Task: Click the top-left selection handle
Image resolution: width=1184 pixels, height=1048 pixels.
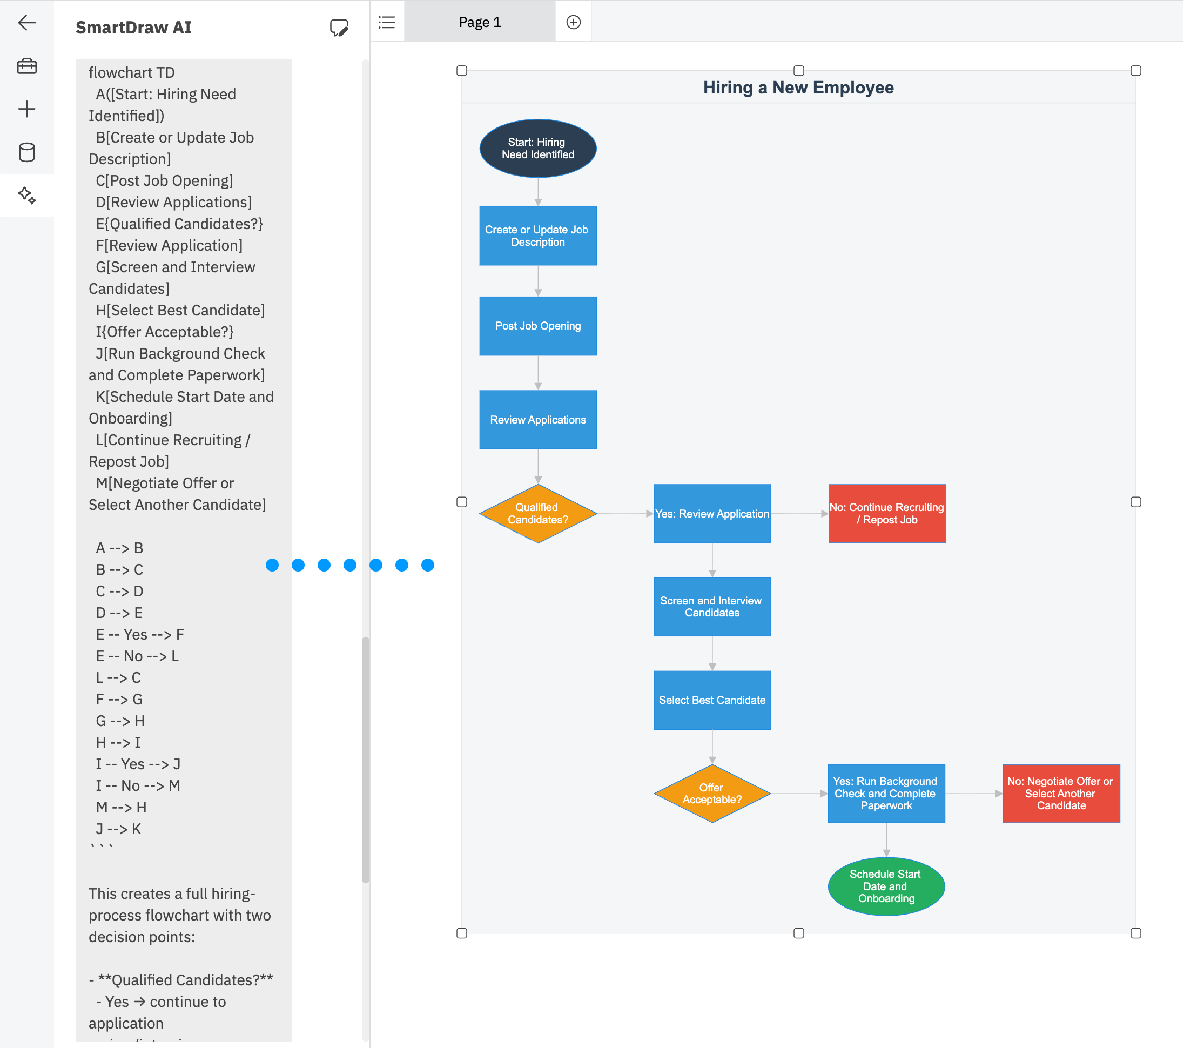Action: tap(462, 71)
